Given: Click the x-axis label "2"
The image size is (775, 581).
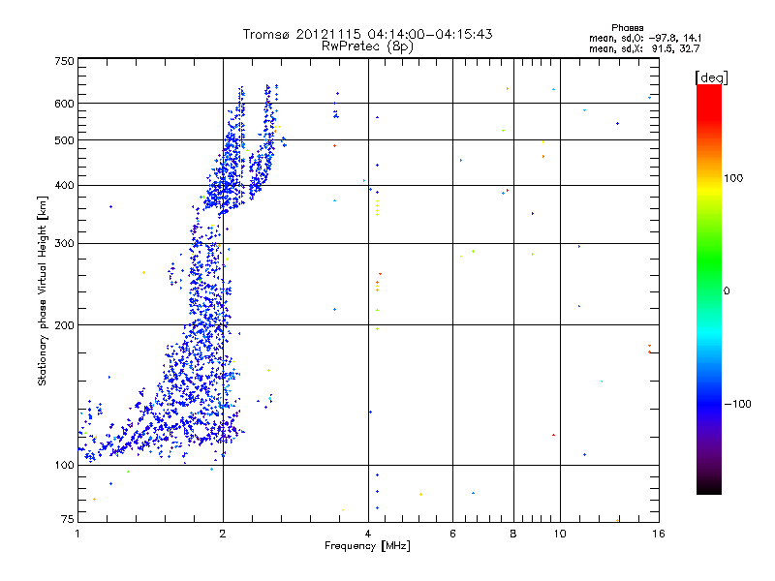Looking at the screenshot, I should click(x=223, y=534).
